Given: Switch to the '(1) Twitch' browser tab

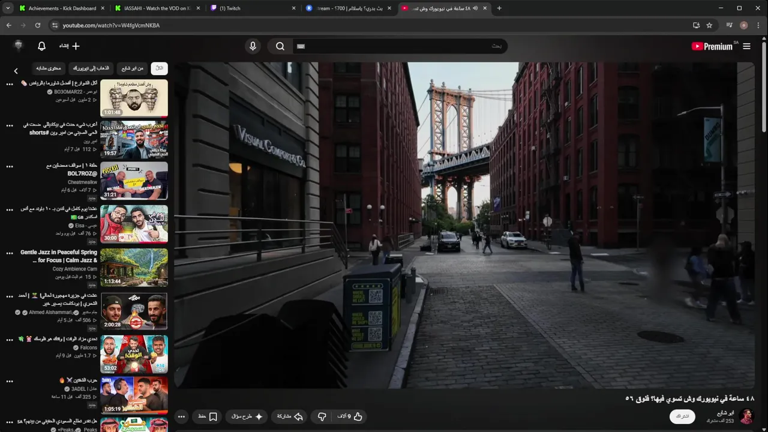Looking at the screenshot, I should [x=253, y=8].
